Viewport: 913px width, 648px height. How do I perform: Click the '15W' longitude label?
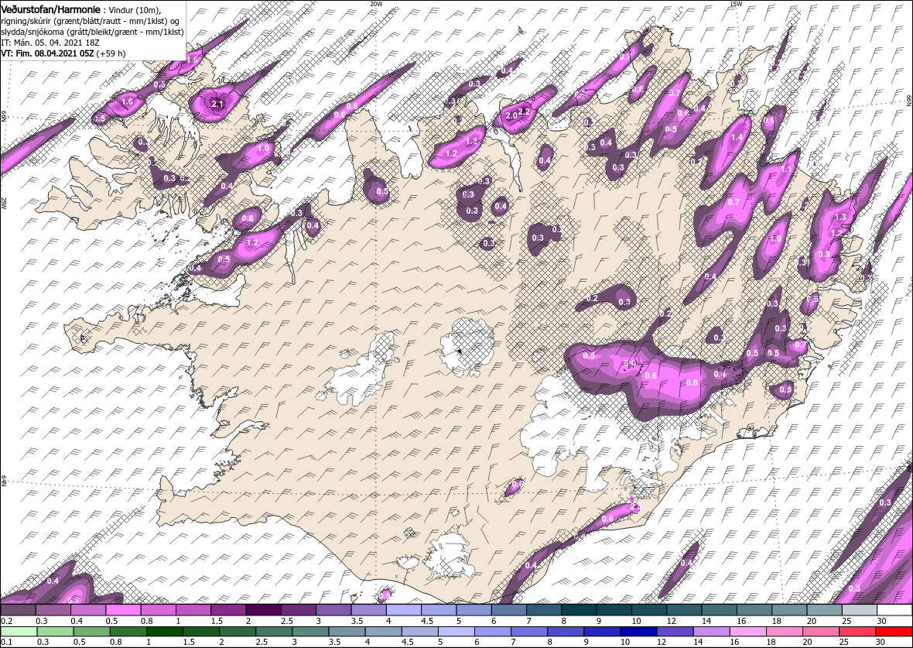tap(736, 4)
